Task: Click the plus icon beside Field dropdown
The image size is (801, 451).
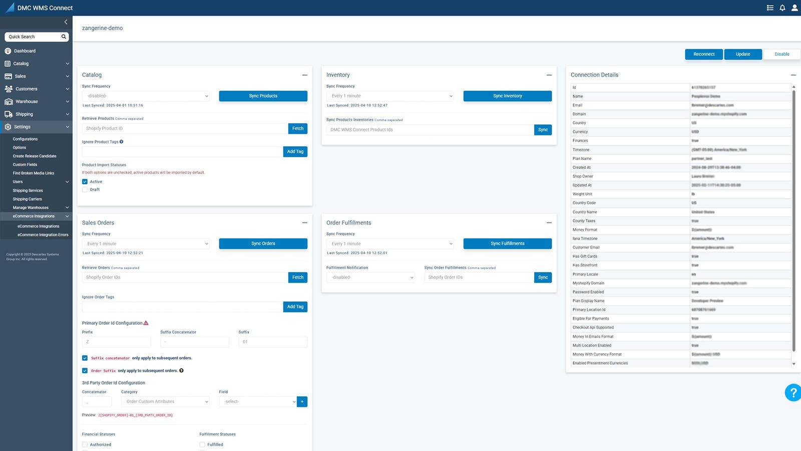Action: click(302, 401)
